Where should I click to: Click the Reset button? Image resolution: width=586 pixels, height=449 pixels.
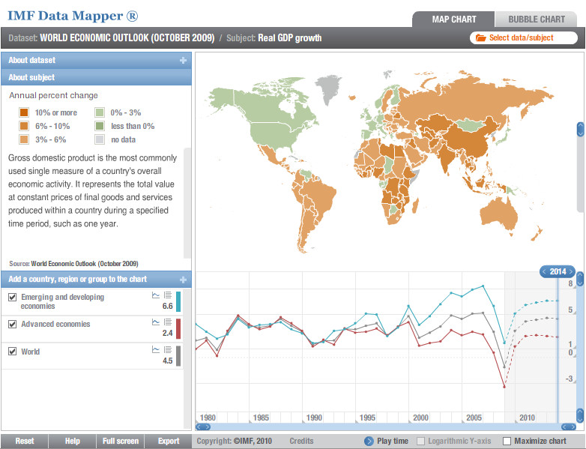24,442
